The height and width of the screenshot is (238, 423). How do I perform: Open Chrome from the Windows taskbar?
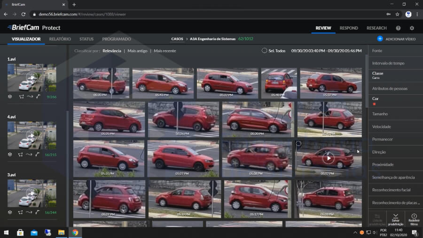click(75, 232)
